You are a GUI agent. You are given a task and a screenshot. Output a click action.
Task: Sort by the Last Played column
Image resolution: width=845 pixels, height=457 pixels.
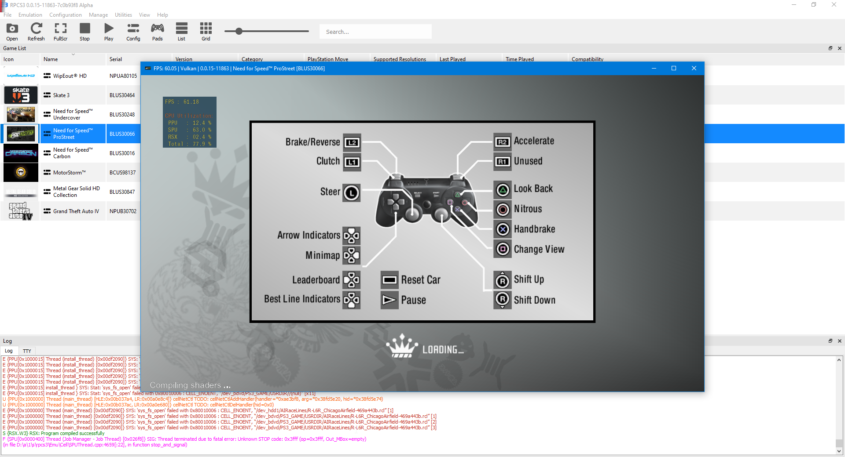pos(452,59)
